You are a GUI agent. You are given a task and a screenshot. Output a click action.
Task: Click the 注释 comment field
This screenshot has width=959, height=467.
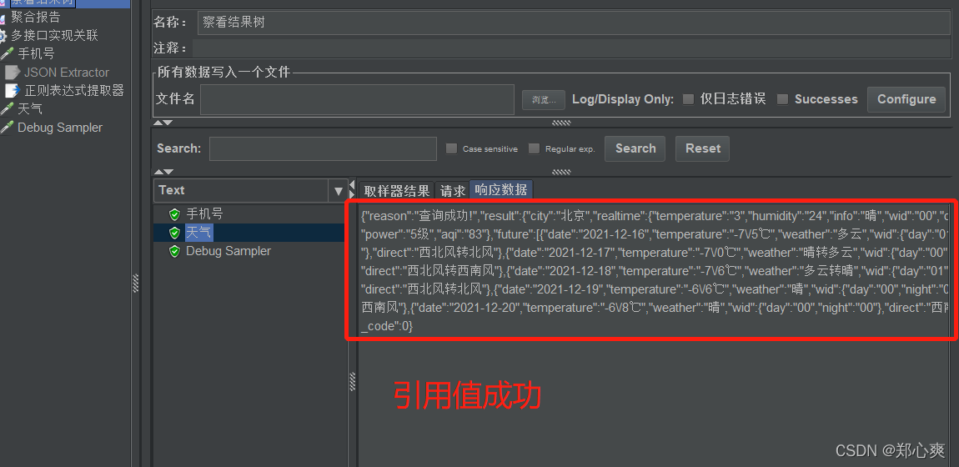click(572, 48)
